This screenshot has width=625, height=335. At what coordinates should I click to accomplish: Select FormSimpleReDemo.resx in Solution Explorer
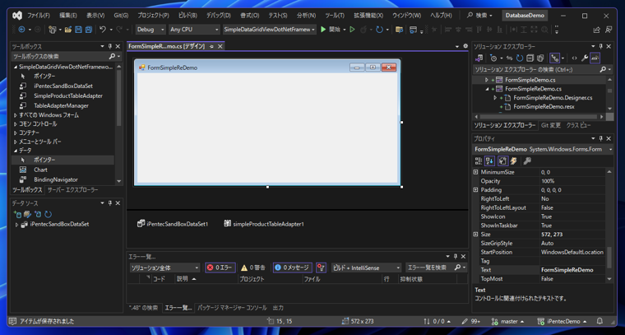click(x=544, y=106)
